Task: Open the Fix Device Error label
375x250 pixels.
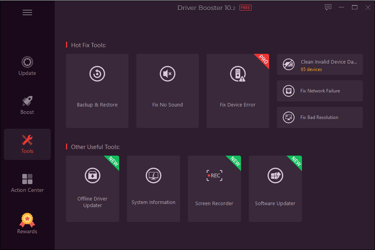Action: tap(238, 105)
